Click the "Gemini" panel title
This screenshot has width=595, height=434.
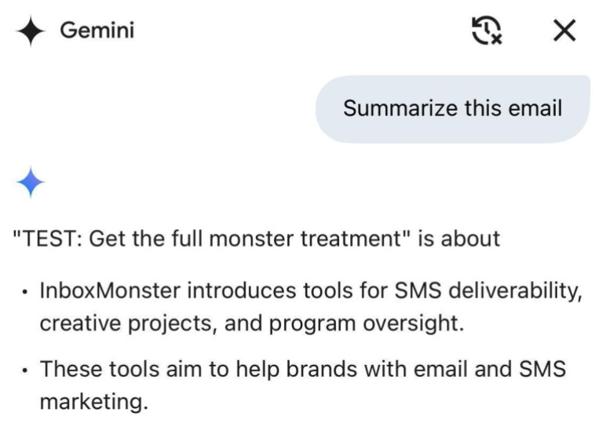(x=97, y=31)
